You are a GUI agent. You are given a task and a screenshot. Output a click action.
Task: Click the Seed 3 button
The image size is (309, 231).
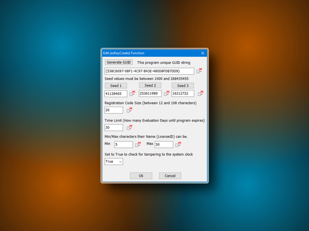(183, 86)
